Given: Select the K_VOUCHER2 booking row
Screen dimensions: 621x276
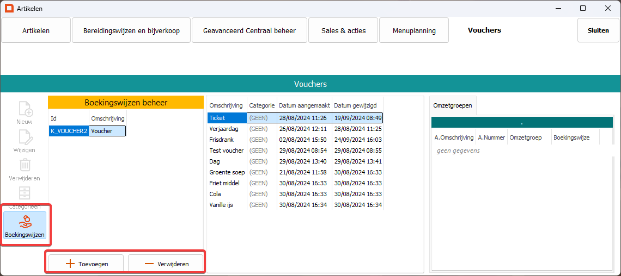Looking at the screenshot, I should coord(69,131).
